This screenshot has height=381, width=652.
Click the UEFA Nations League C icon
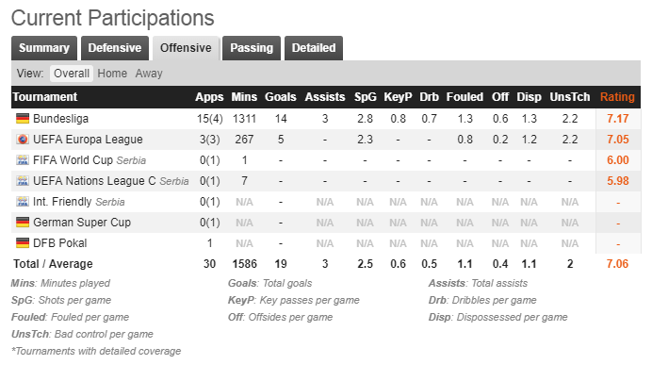pyautogui.click(x=23, y=181)
